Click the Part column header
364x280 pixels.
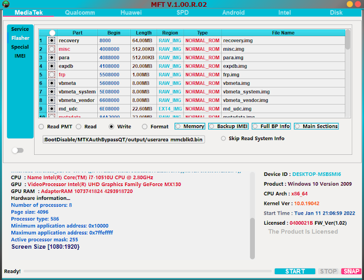[77, 33]
